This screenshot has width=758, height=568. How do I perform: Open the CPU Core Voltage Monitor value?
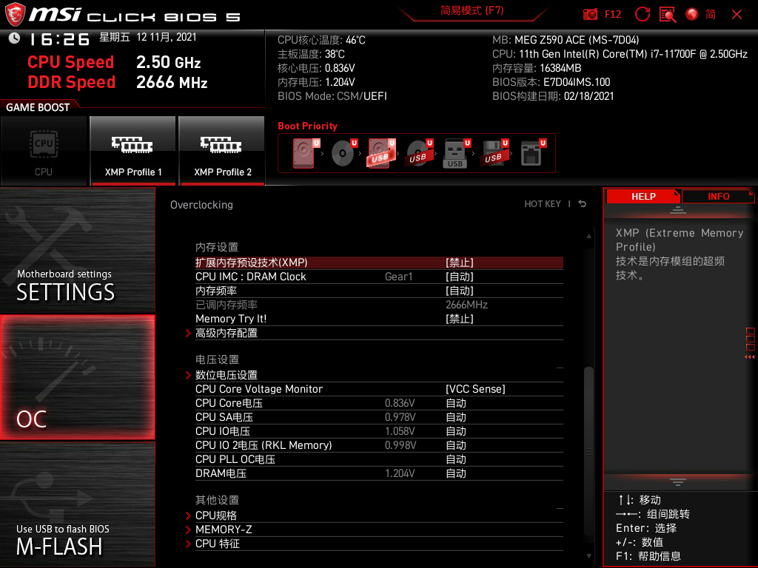(474, 389)
